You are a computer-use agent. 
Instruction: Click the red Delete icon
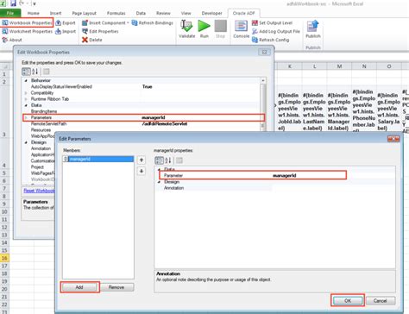tap(85, 40)
